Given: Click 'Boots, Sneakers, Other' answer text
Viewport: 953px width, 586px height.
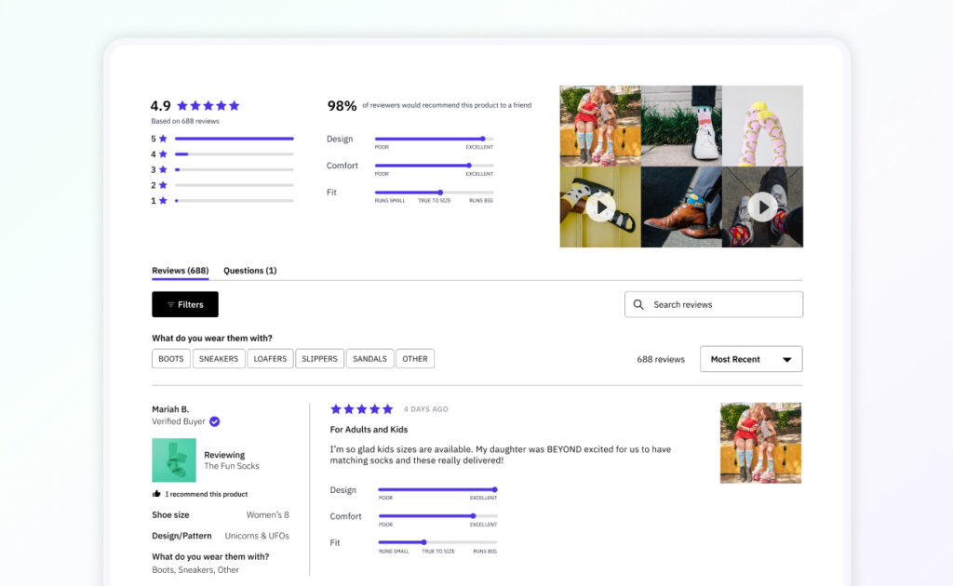Looking at the screenshot, I should 195,569.
